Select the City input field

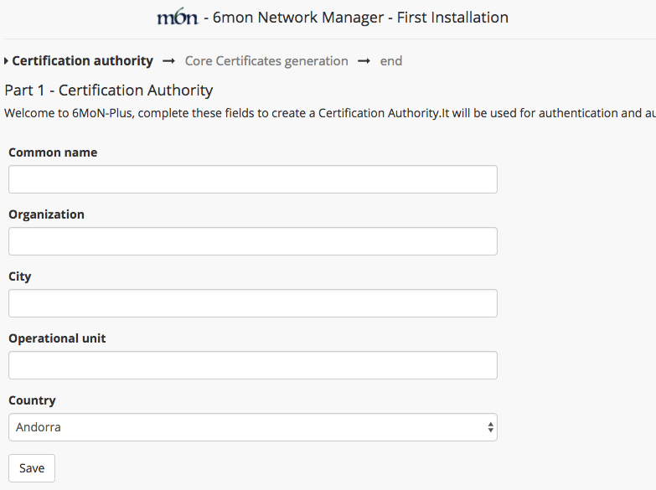click(x=253, y=303)
